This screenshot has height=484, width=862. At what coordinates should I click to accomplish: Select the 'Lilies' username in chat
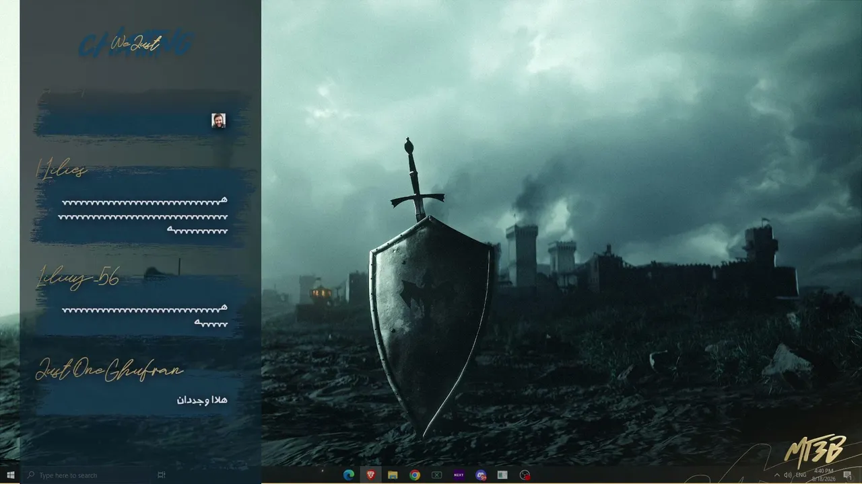(61, 169)
